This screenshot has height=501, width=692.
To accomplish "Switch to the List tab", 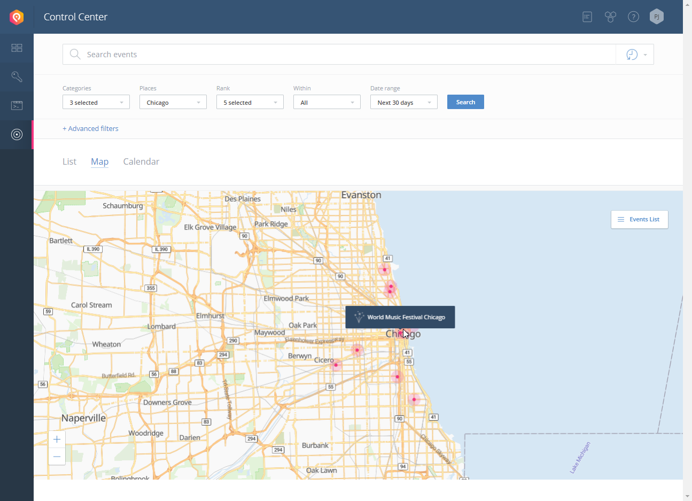I will (69, 161).
